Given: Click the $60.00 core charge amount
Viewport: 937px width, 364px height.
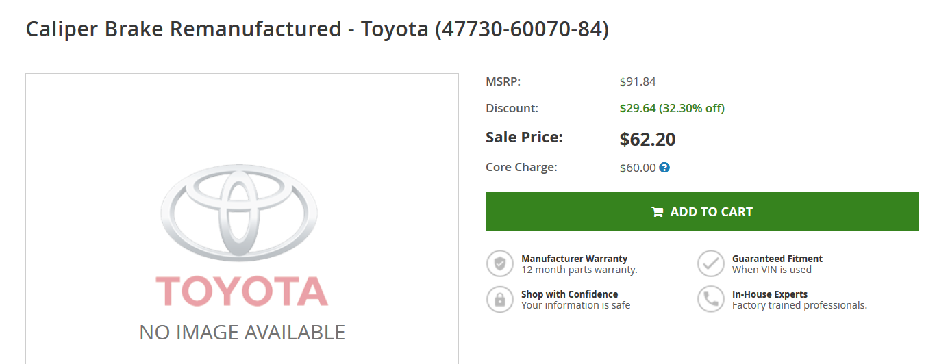Looking at the screenshot, I should 638,168.
